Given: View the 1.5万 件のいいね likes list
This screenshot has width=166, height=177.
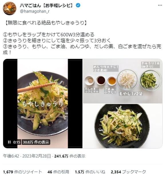Looking at the screenshot, I should (x=90, y=172).
